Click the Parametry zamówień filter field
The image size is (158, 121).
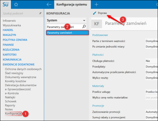coord(64,27)
